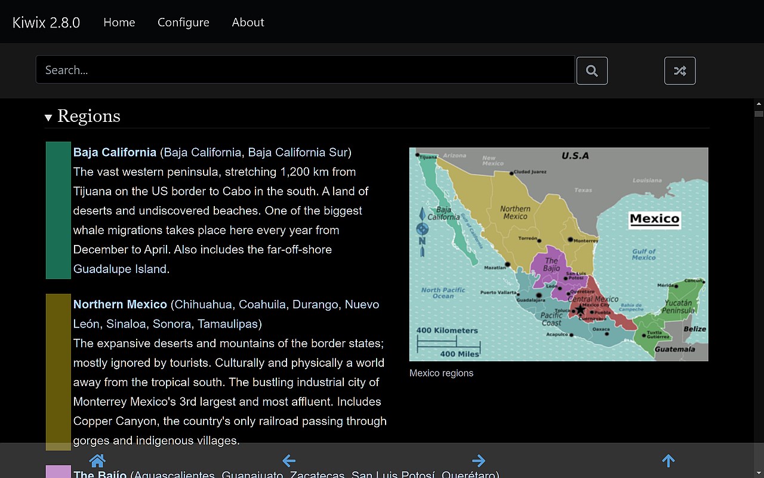Open the Northern Mexico link
The image size is (764, 478).
(120, 304)
